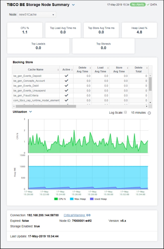Image resolution: width=164 pixels, height=249 pixels.
Task: Click the table vertical scrollbar thumb
Action: [x=150, y=84]
